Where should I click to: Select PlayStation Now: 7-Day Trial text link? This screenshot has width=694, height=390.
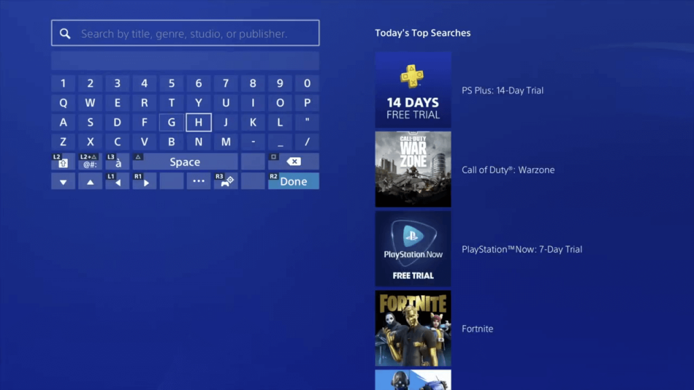click(x=522, y=249)
